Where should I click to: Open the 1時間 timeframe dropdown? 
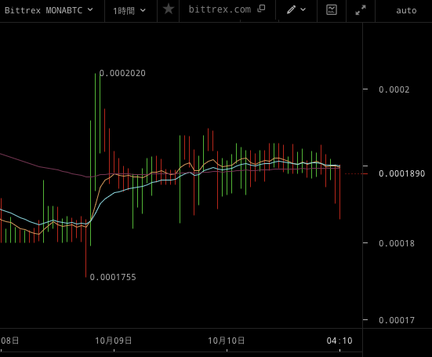129,11
